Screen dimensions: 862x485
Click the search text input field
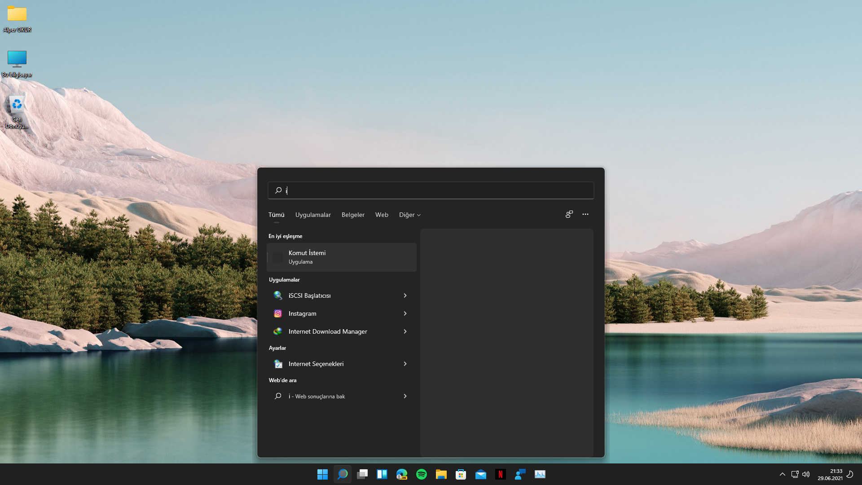431,190
